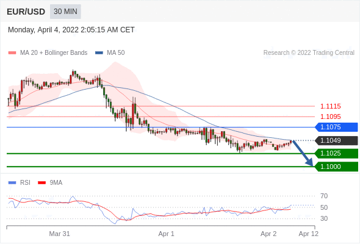
Task: Select the EUR/USD pair title
Action: [x=26, y=12]
